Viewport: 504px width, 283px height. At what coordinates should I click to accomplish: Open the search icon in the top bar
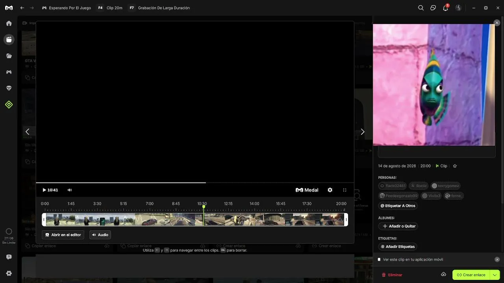point(421,8)
